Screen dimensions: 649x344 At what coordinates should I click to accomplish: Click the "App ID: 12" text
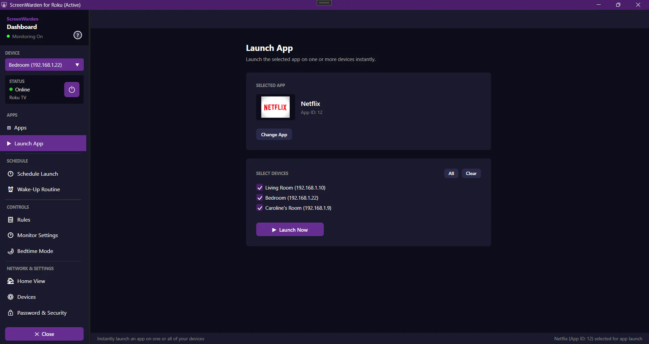312,112
